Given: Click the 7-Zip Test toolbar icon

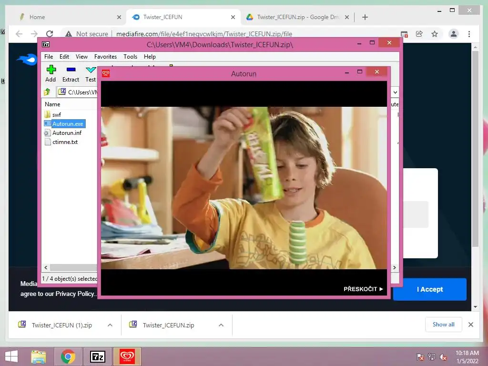Looking at the screenshot, I should point(91,70).
